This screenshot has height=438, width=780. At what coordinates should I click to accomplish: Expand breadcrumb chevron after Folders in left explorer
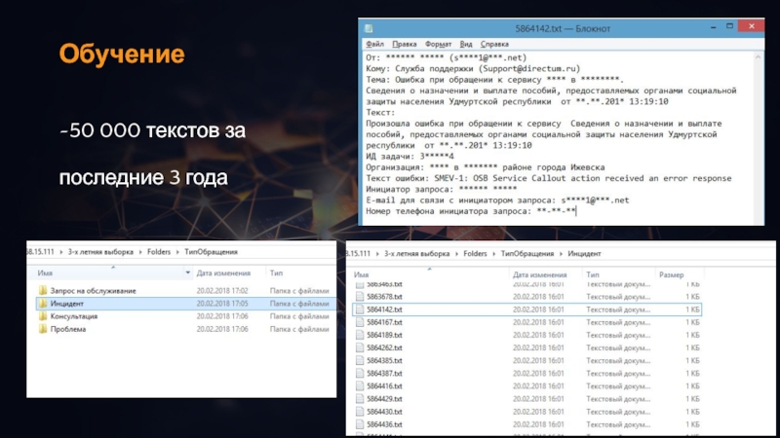click(179, 252)
